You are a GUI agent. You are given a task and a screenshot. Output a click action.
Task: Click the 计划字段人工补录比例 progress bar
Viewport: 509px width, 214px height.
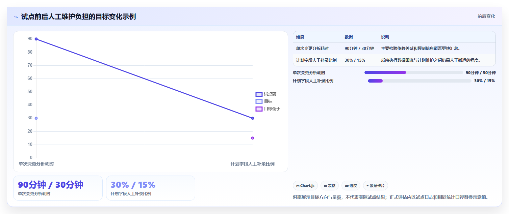[x=419, y=81]
